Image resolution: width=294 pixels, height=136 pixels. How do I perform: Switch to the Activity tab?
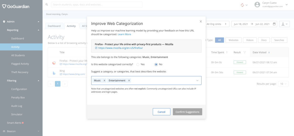(x=71, y=26)
